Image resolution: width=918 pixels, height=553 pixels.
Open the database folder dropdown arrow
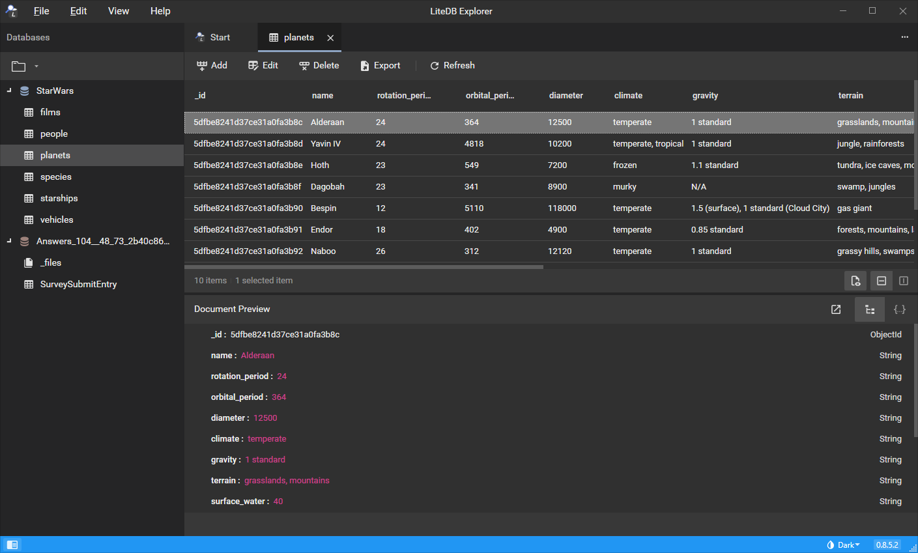(x=36, y=66)
